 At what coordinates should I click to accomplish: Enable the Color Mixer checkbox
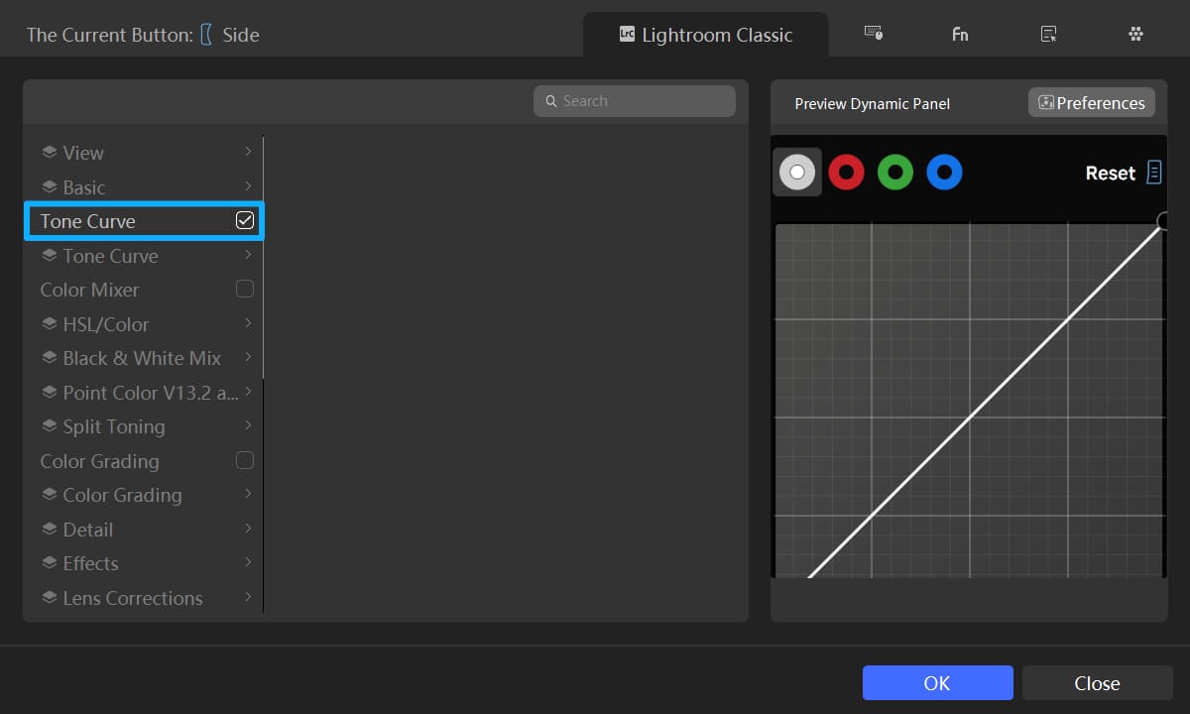pyautogui.click(x=245, y=289)
